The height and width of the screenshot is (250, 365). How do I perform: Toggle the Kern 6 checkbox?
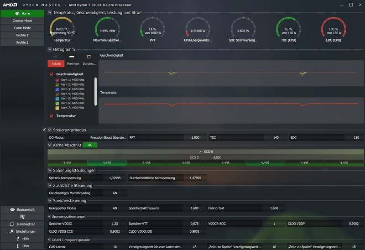[57, 103]
